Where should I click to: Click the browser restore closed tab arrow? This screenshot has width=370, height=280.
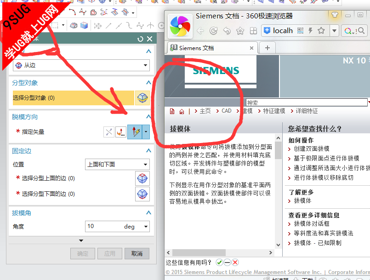click(227, 31)
